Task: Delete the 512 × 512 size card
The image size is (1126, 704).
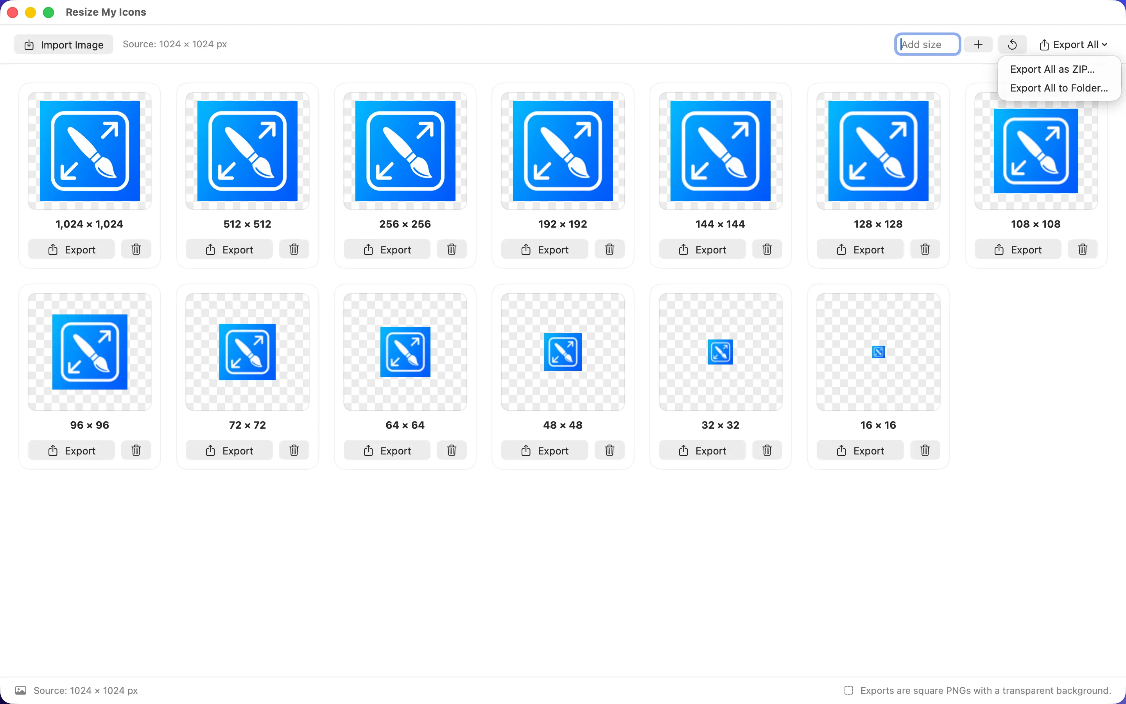Action: click(x=294, y=250)
